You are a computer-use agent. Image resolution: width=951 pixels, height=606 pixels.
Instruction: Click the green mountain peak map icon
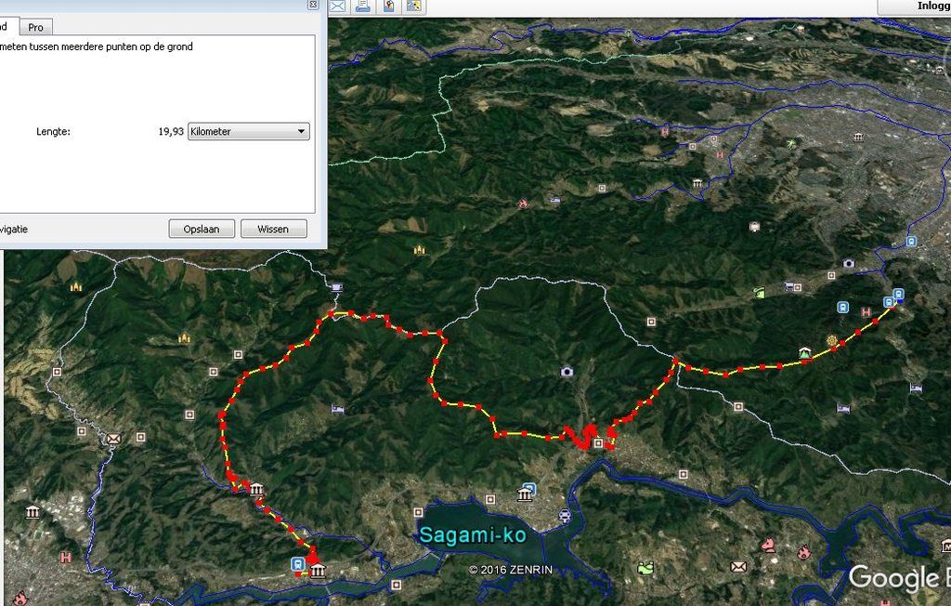pyautogui.click(x=805, y=352)
